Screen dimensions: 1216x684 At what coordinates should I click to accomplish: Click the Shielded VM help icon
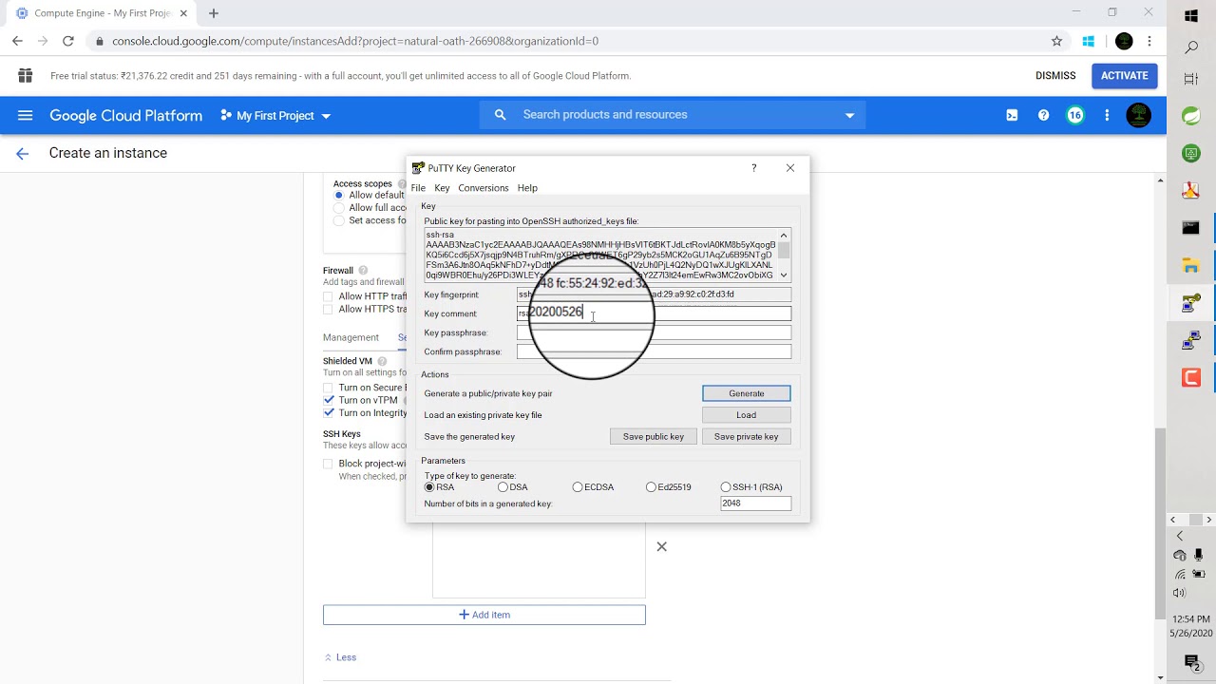(382, 361)
